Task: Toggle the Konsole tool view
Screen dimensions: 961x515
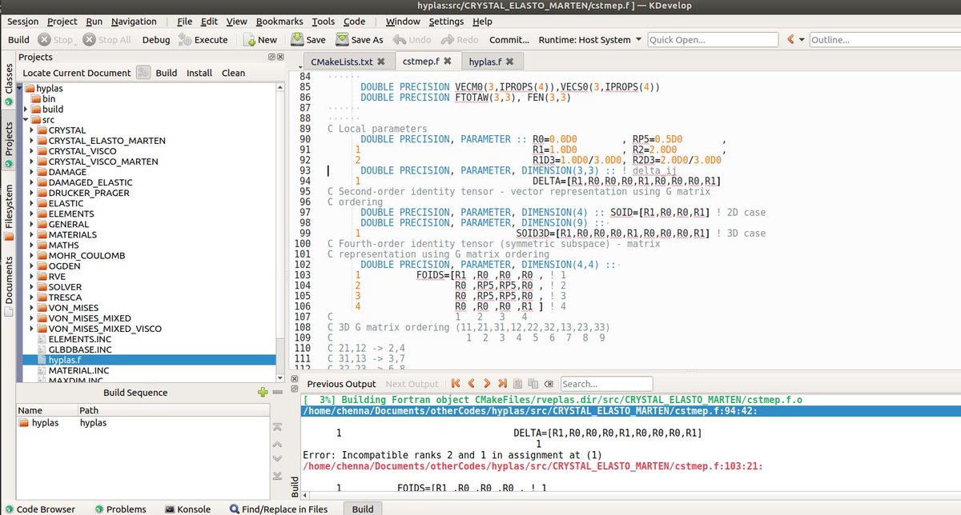Action: pos(189,509)
